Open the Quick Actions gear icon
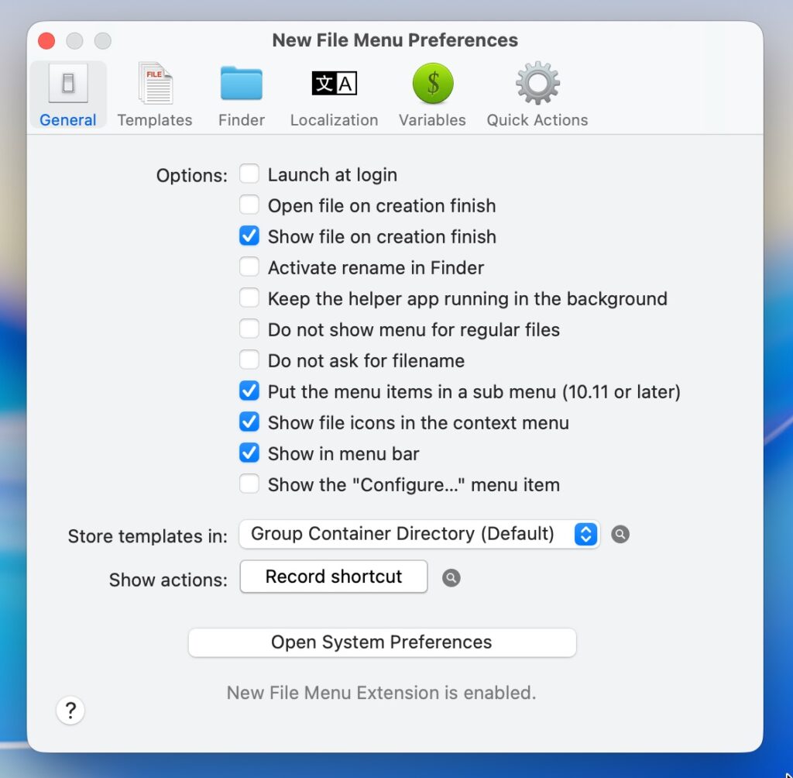 click(x=537, y=84)
